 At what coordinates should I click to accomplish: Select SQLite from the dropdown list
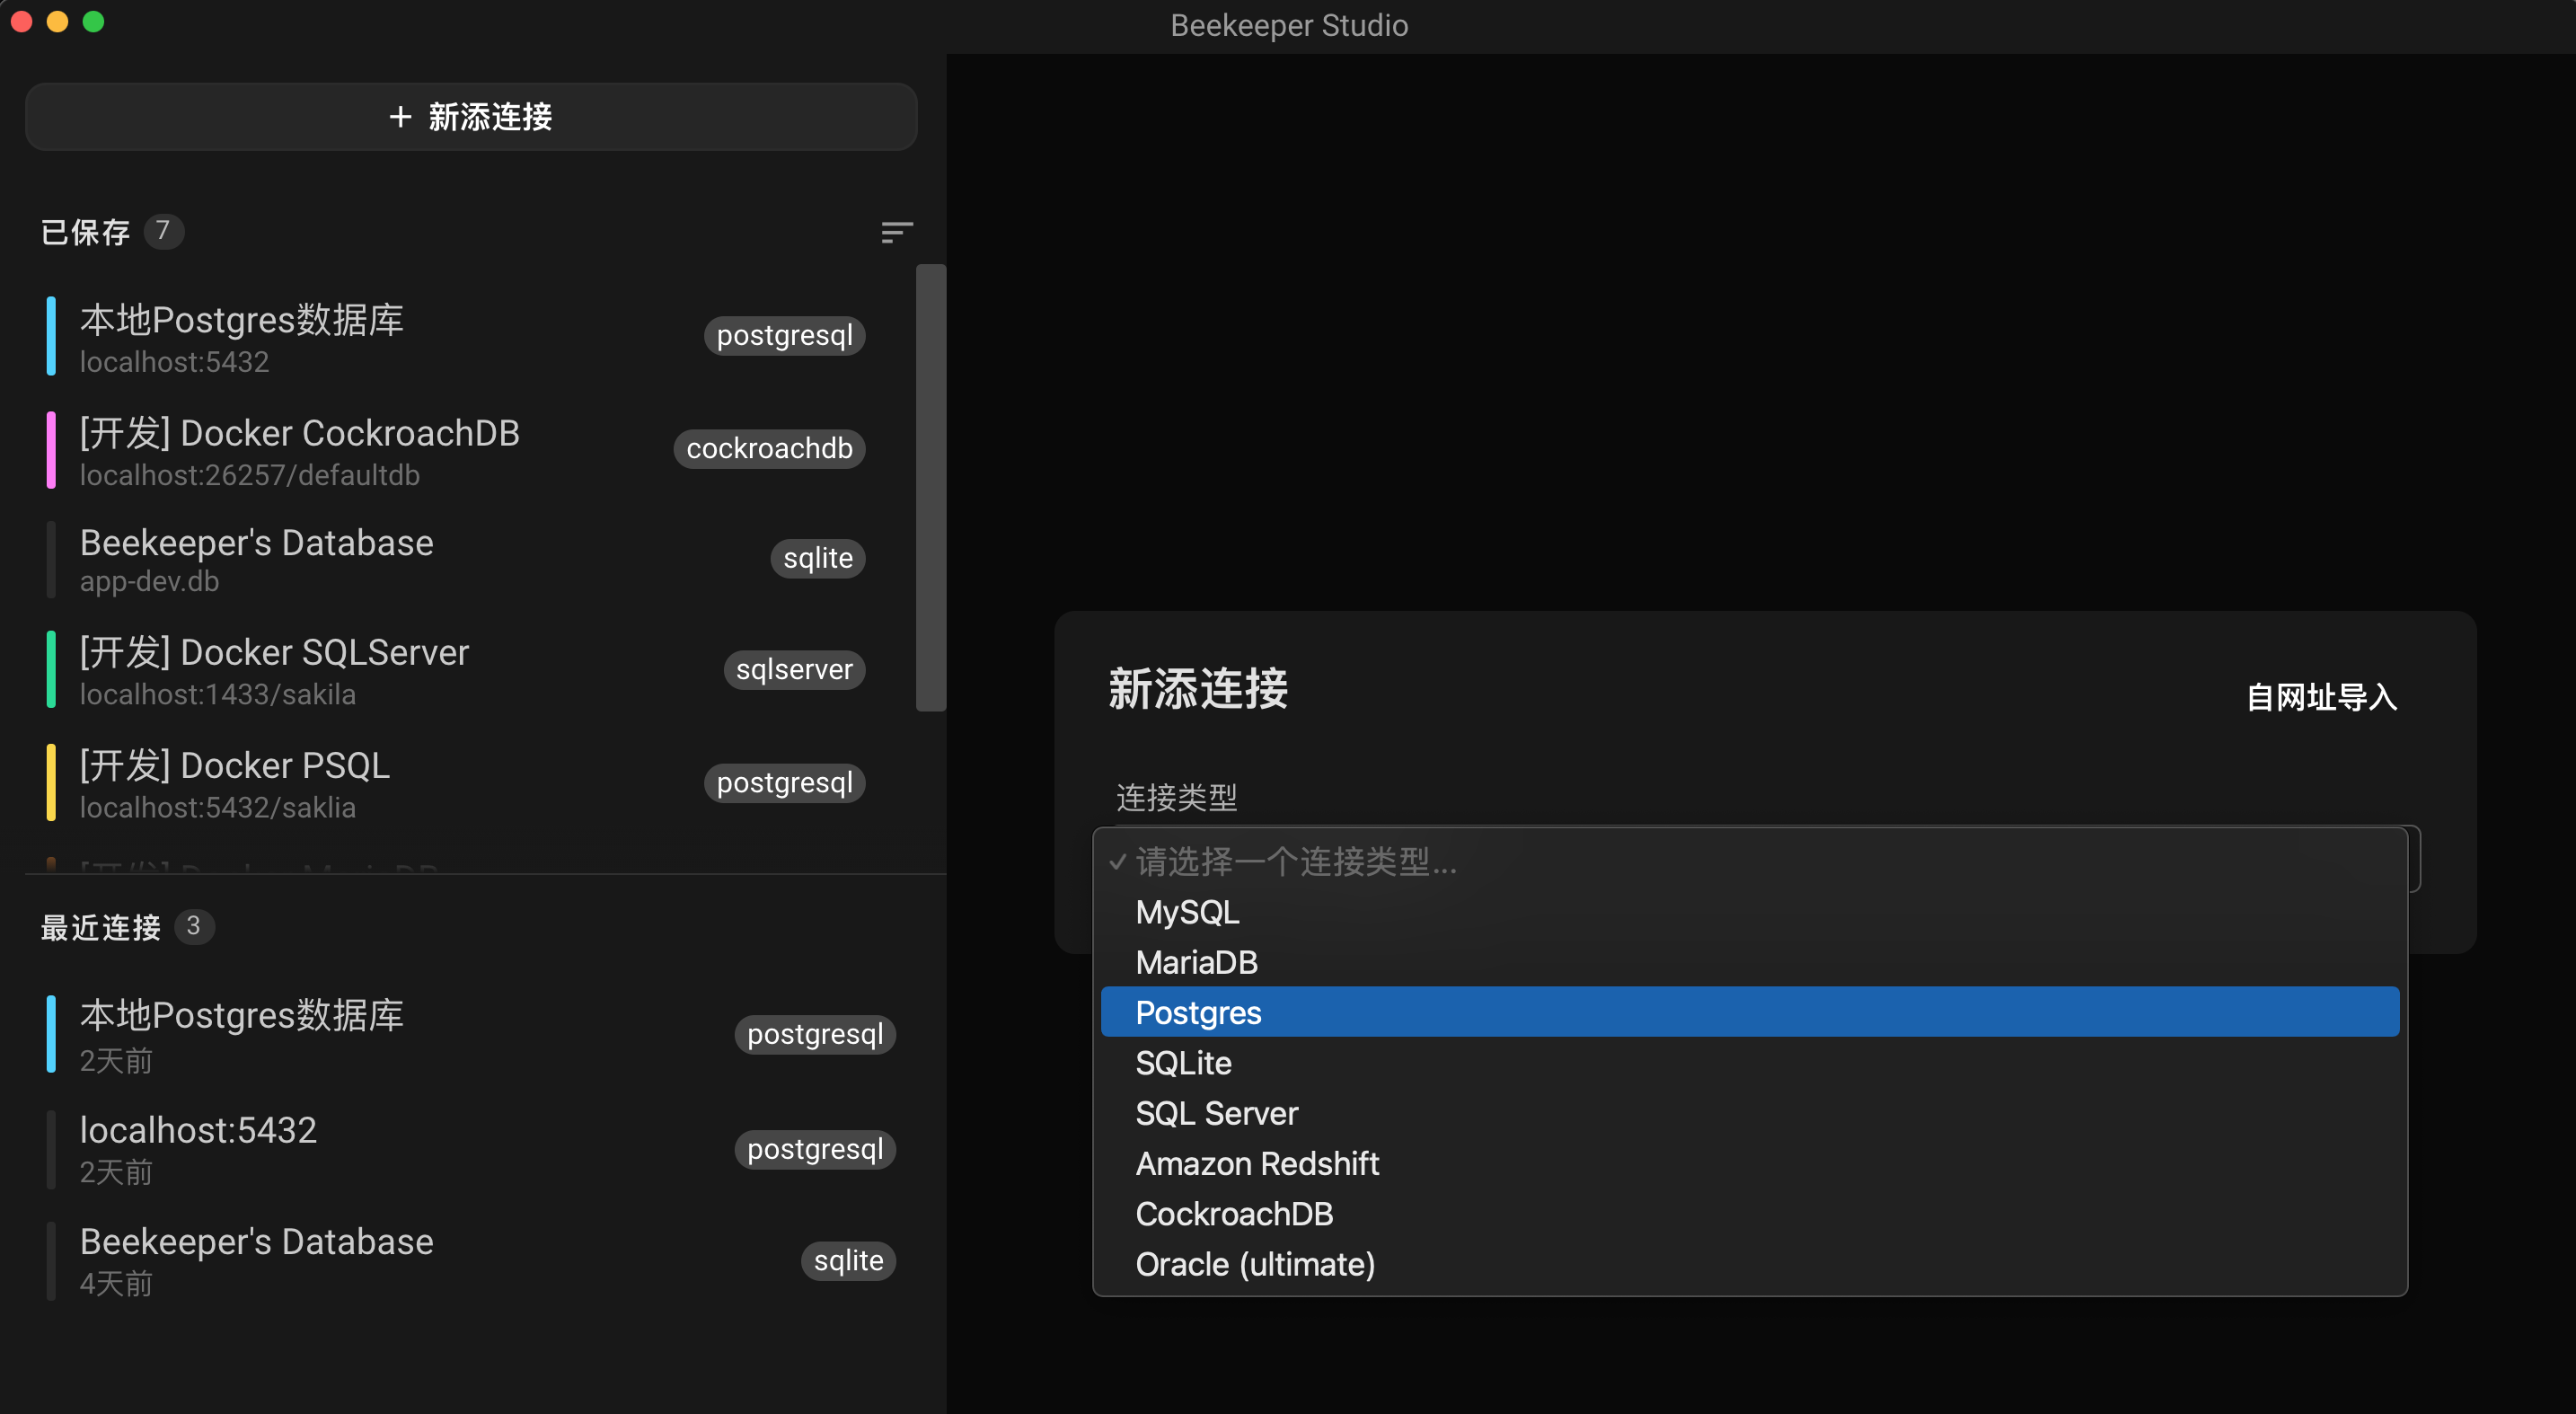[1183, 1063]
